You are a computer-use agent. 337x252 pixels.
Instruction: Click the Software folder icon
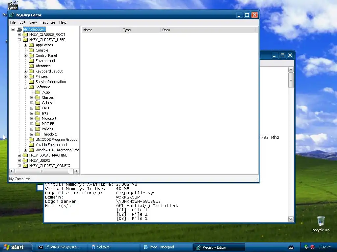pos(32,87)
